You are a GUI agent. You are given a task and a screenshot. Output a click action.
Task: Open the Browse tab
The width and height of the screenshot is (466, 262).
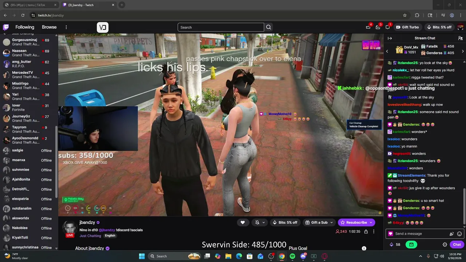click(49, 27)
